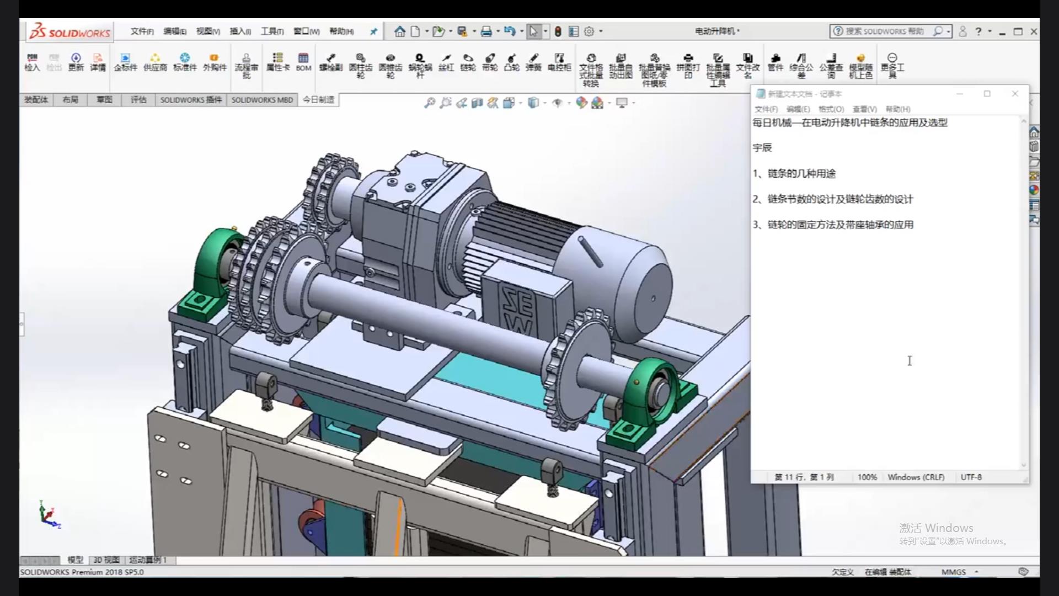This screenshot has width=1059, height=596.
Task: Toggle the menu bar pin icon
Action: click(x=373, y=31)
